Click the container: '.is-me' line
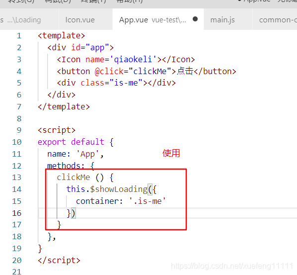 [x=121, y=201]
